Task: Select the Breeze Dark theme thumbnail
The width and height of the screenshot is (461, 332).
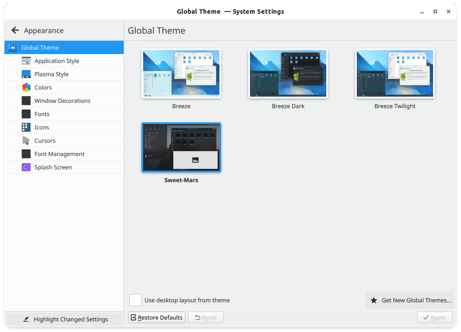Action: (x=288, y=74)
